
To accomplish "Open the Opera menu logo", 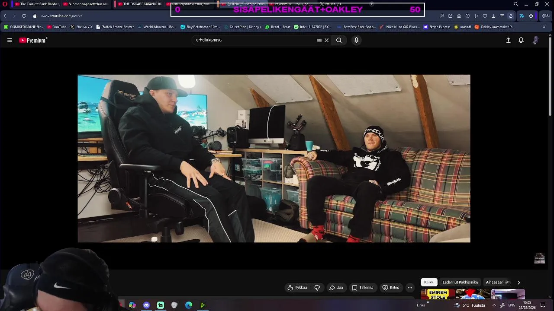I will click(x=5, y=4).
